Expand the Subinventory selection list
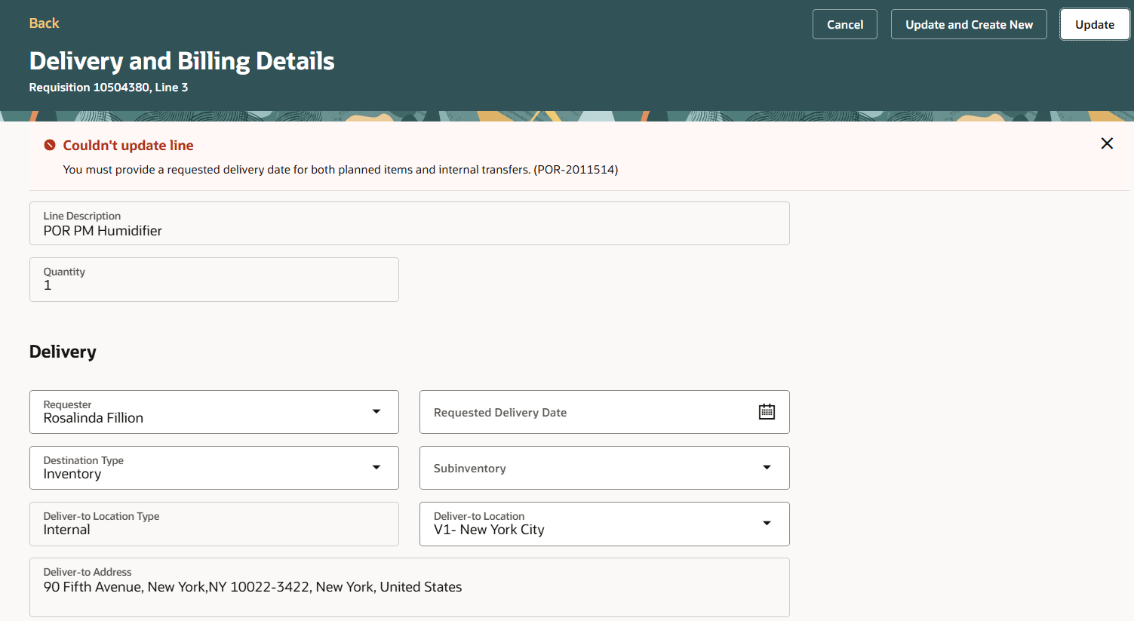The image size is (1134, 621). [767, 468]
